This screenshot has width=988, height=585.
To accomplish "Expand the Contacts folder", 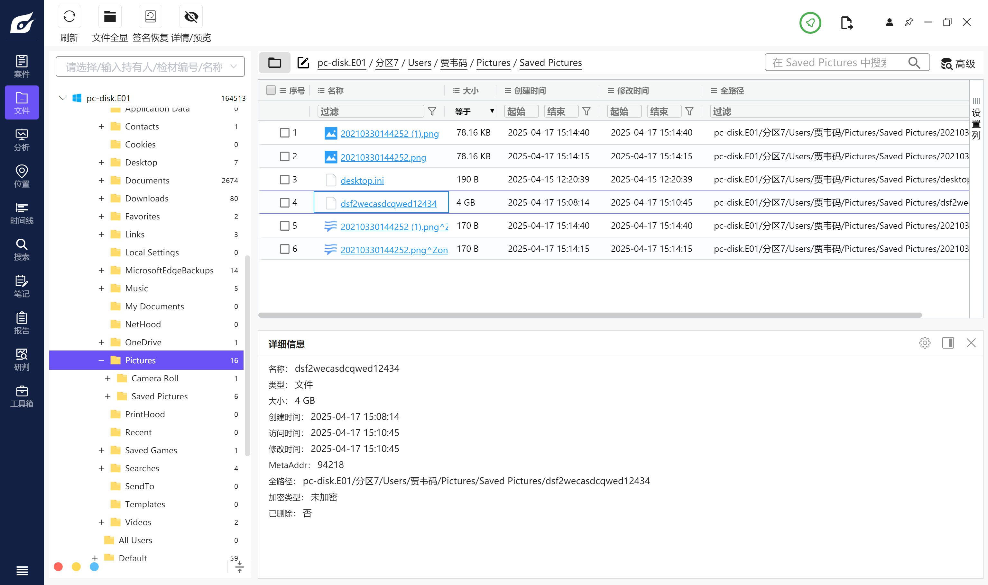I will pos(101,126).
